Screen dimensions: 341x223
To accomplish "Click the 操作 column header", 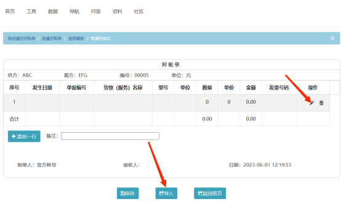I will (x=313, y=88).
